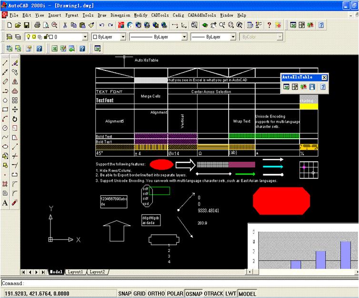Select the Ellipse draw tool
Image resolution: width=359 pixels, height=298 pixels.
tap(5, 147)
